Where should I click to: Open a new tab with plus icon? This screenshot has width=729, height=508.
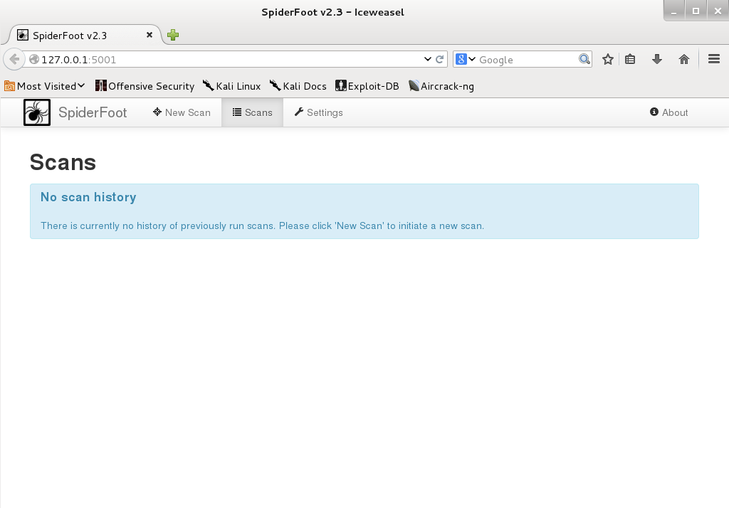(x=173, y=35)
